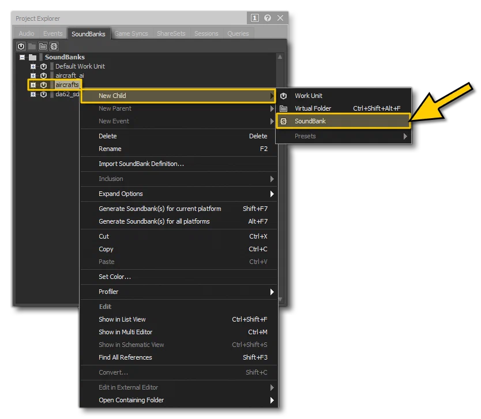Switch to the Audio tab
The width and height of the screenshot is (481, 419).
[x=27, y=33]
